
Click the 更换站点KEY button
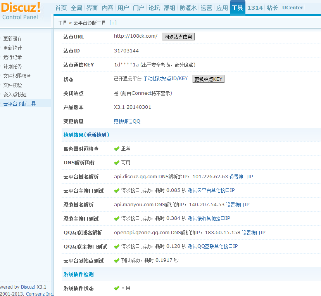point(209,79)
